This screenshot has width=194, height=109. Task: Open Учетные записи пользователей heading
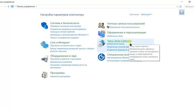point(126,24)
